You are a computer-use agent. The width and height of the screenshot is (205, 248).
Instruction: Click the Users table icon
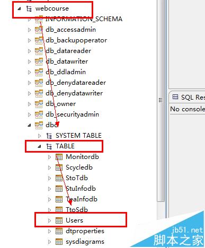point(59,220)
